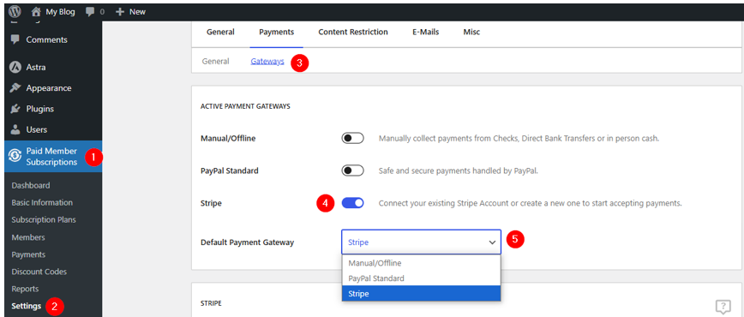Enable the PayPal Standard toggle
Screen dimensions: 744x317
click(352, 170)
